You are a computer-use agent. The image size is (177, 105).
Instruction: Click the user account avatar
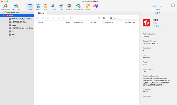point(173,6)
